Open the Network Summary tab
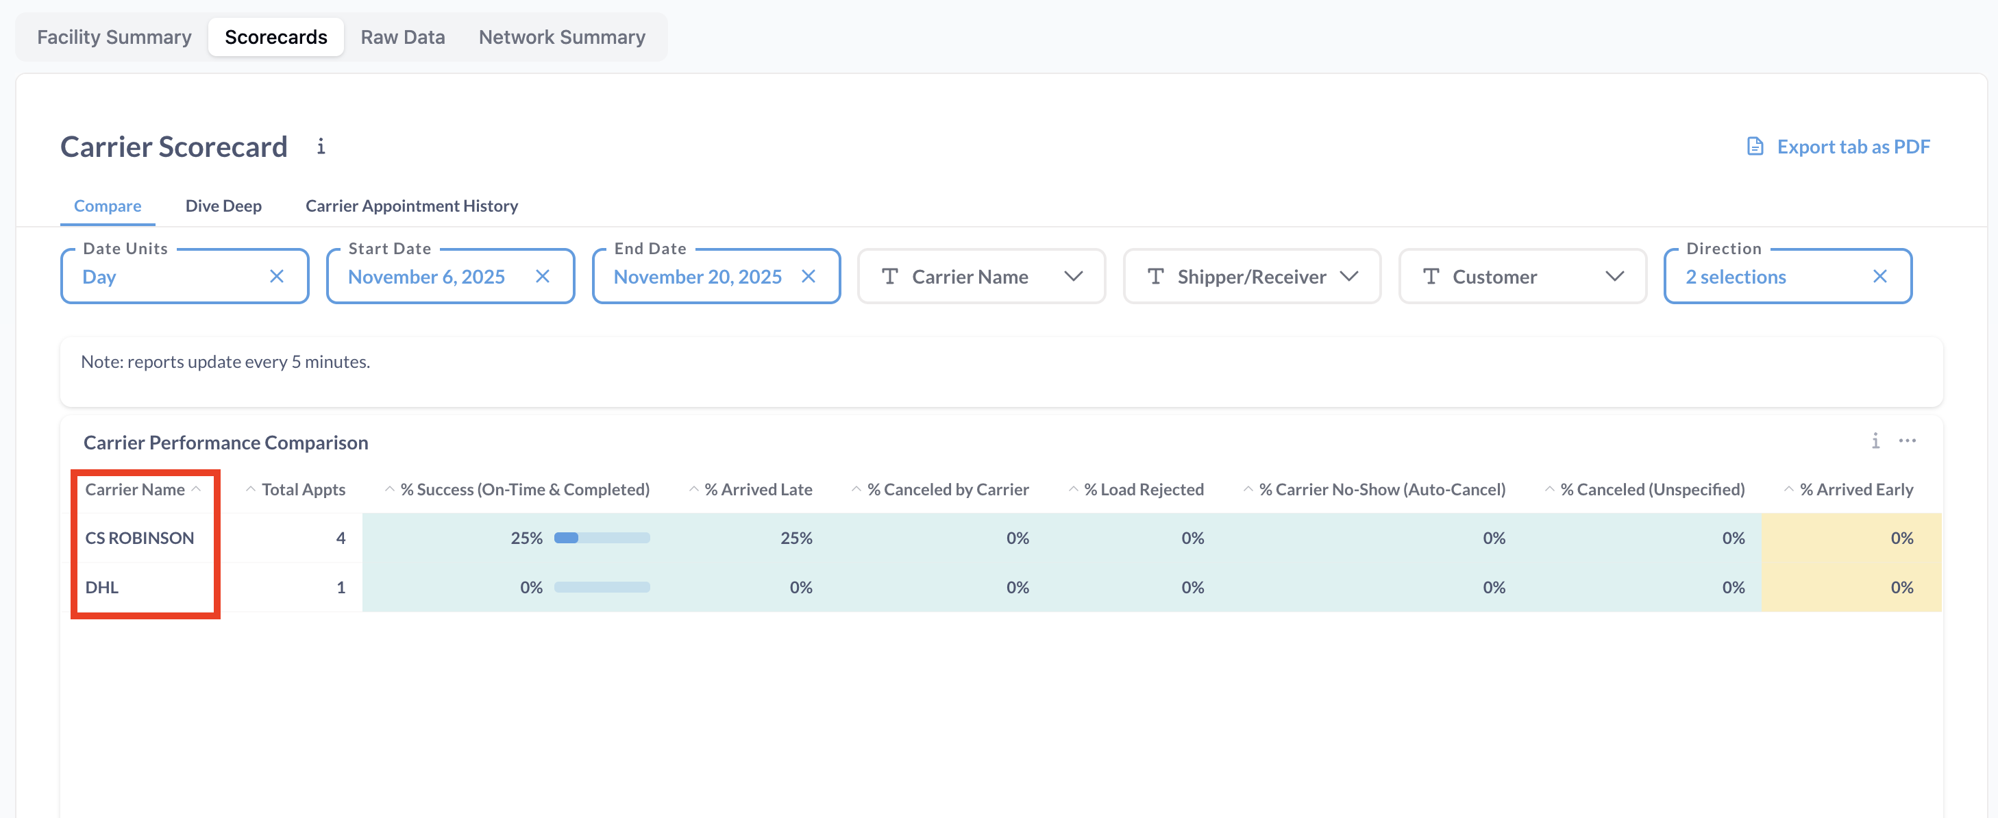Image resolution: width=1998 pixels, height=818 pixels. [x=562, y=36]
